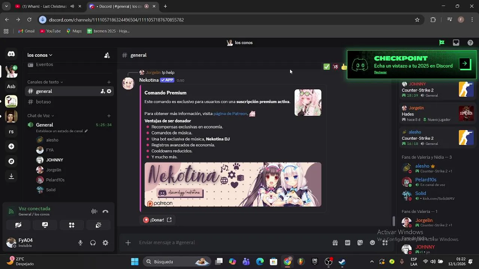Open user settings gear icon
Viewport: 479px width, 269px height.
tap(106, 243)
